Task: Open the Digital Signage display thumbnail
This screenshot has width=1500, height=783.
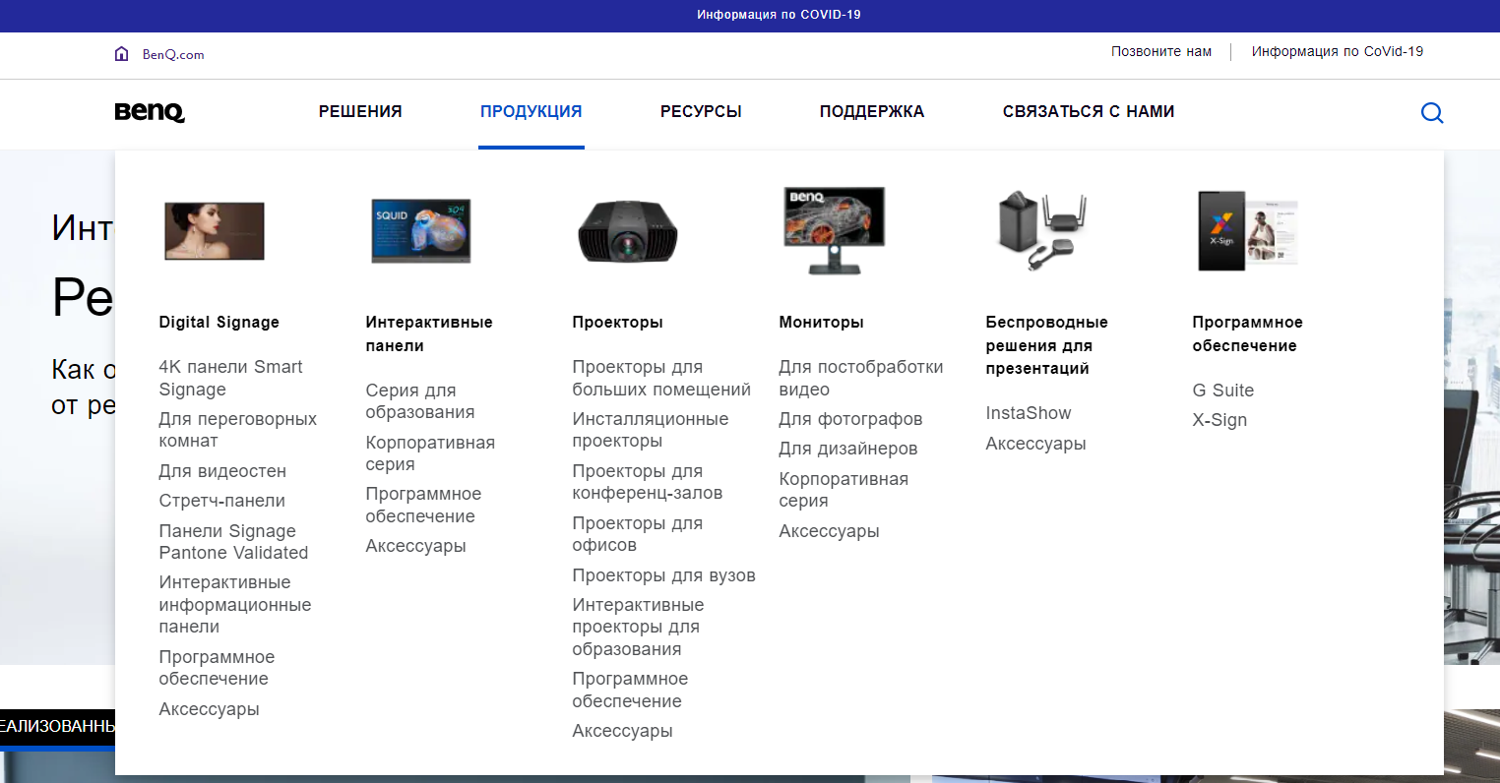Action: click(215, 231)
